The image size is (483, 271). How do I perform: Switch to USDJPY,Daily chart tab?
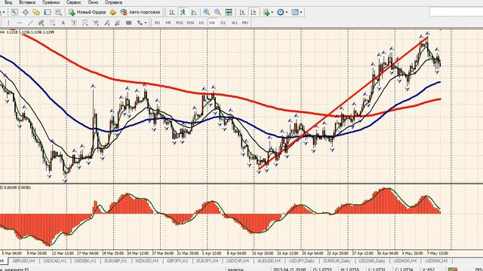[302, 261]
